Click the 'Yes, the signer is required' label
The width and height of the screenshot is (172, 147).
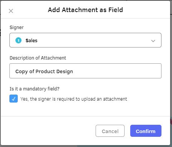point(74,99)
